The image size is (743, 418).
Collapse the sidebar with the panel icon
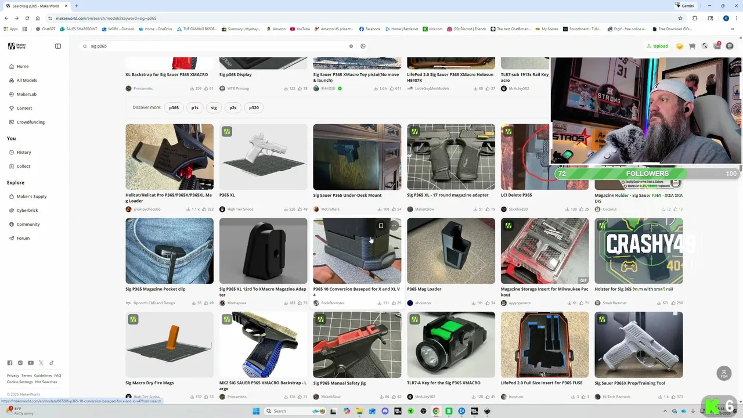point(58,46)
